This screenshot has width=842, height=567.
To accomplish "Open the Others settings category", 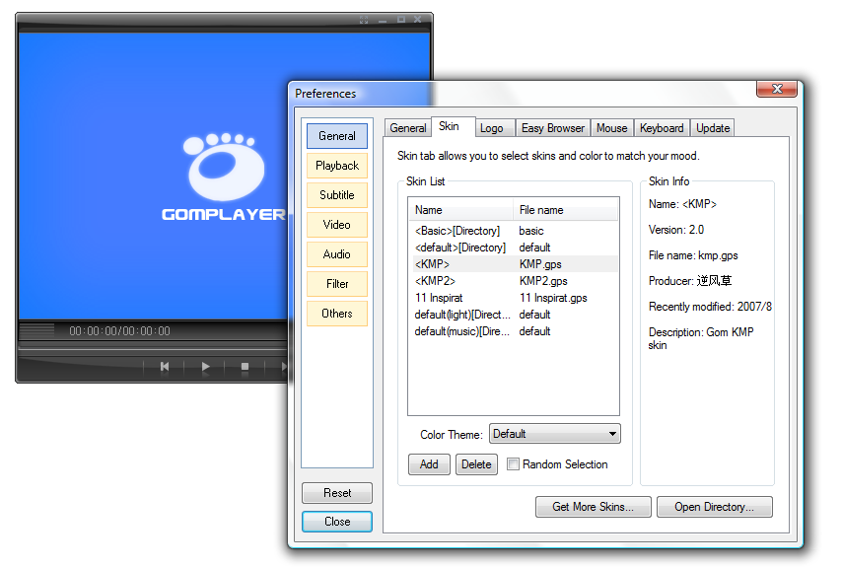I will point(337,313).
